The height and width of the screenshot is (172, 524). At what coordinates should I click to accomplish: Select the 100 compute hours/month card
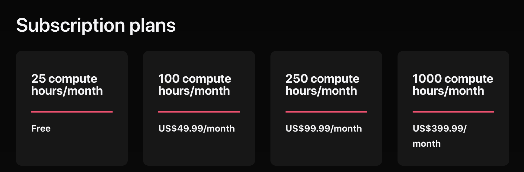(199, 108)
